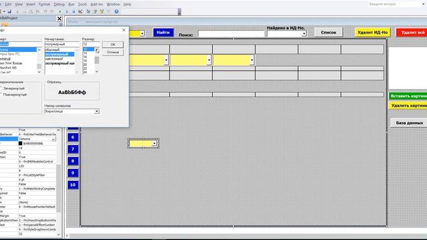The width and height of the screenshot is (427, 240).
Task: Open Object Browser via toolbar icon
Action: tap(102, 11)
